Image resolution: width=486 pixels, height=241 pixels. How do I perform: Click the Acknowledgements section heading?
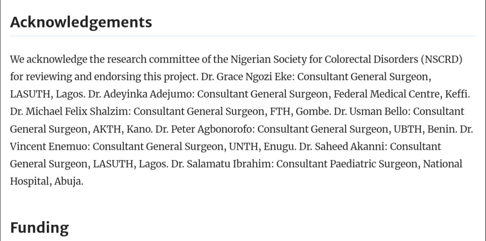tap(81, 22)
